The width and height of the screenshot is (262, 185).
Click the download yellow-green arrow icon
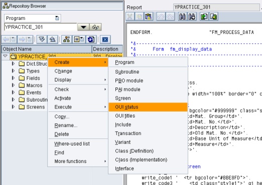(213, 16)
